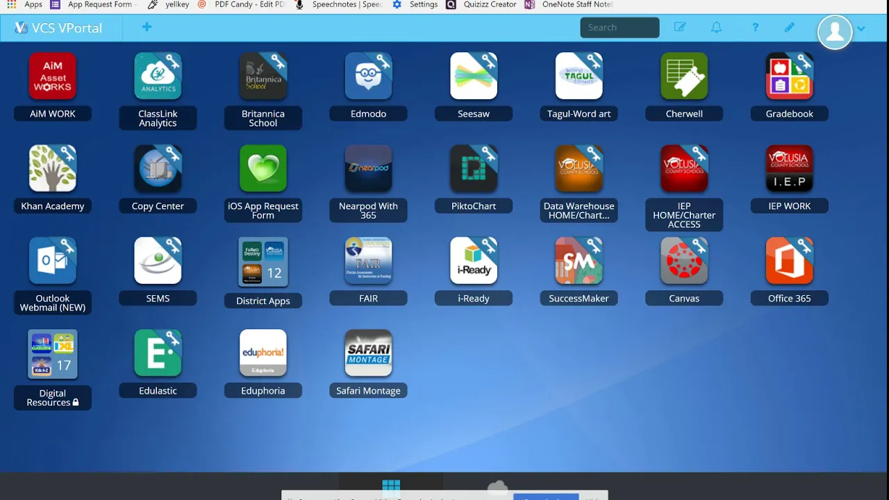Open the AiM Asset Works app
Screen dimensions: 889x500
click(53, 76)
